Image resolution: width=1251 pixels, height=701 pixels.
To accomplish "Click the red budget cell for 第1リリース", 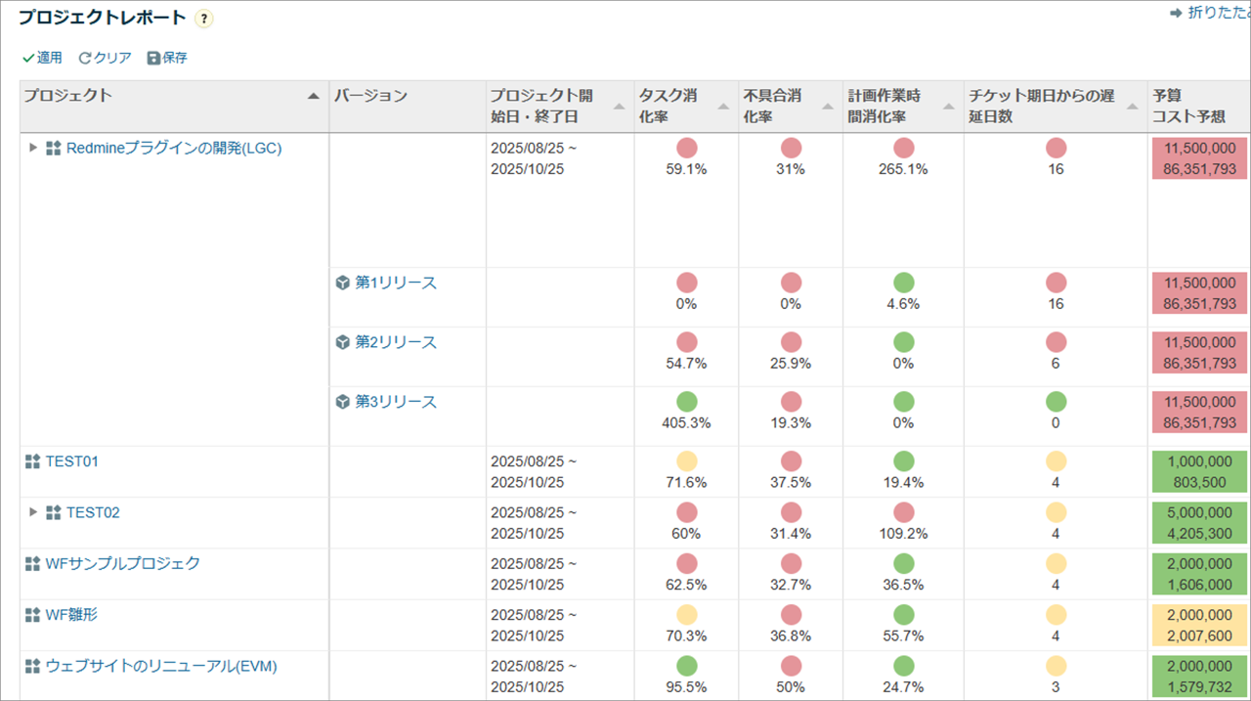I will point(1199,293).
